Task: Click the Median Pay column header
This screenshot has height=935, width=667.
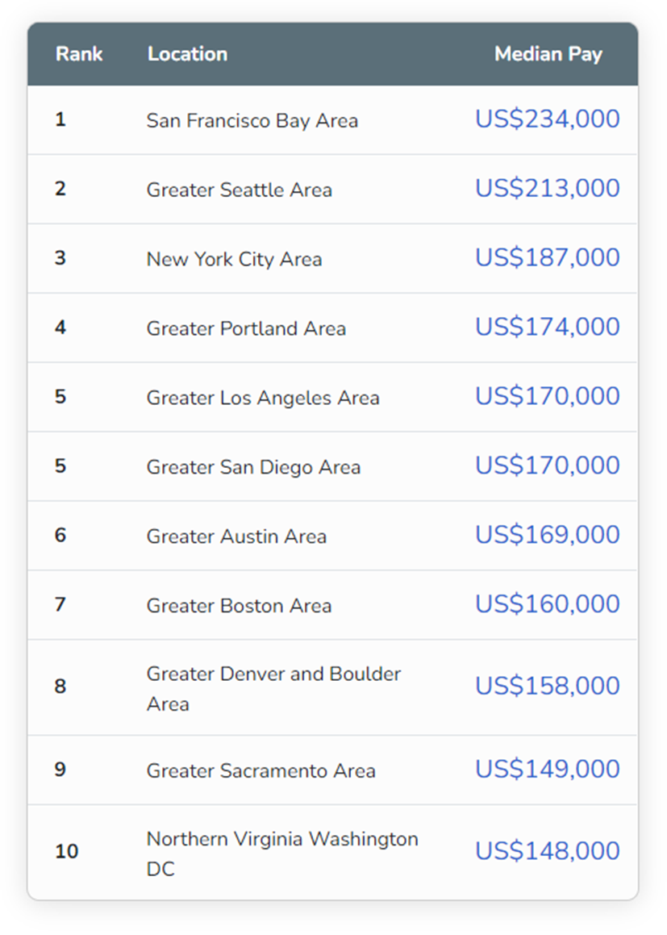Action: pyautogui.click(x=548, y=54)
